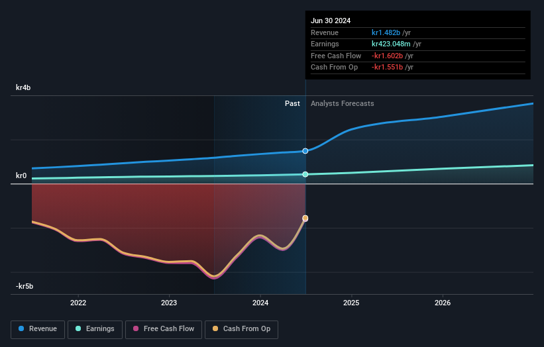Toggle the Free Cash Flow legend button

164,329
